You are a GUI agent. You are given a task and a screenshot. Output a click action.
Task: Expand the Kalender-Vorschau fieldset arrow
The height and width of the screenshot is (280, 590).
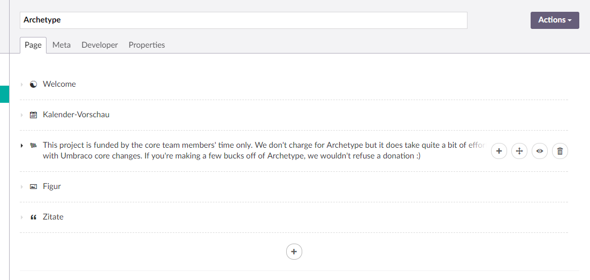coord(22,115)
